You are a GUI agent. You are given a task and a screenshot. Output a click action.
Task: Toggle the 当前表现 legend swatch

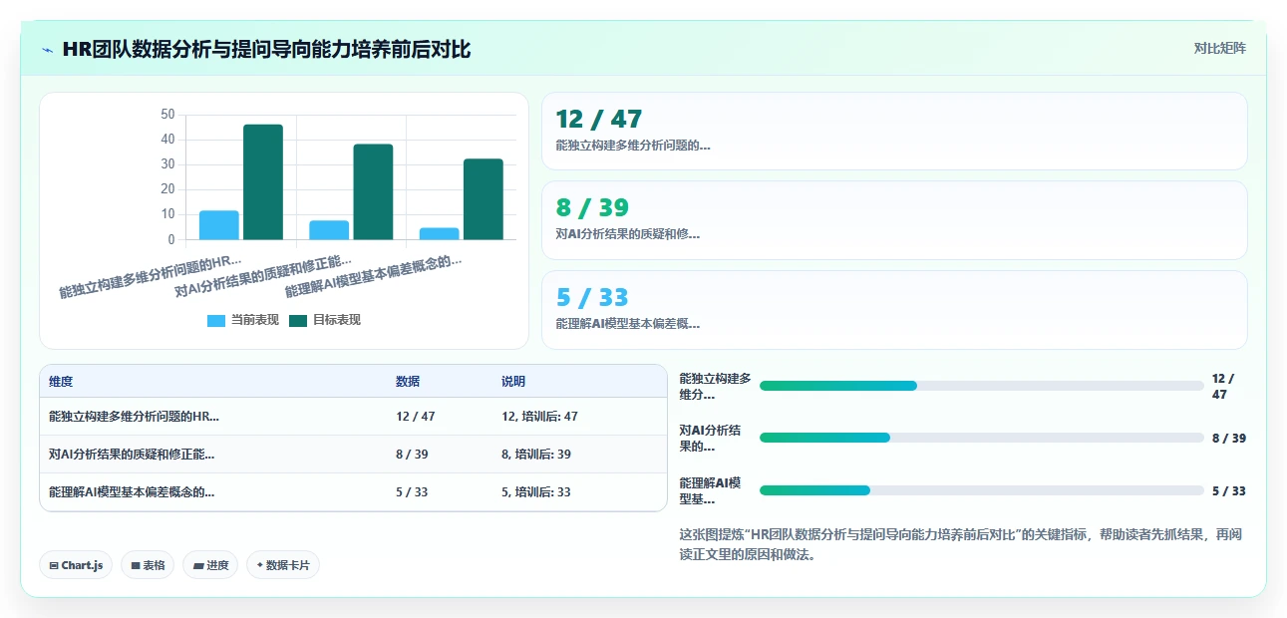216,320
